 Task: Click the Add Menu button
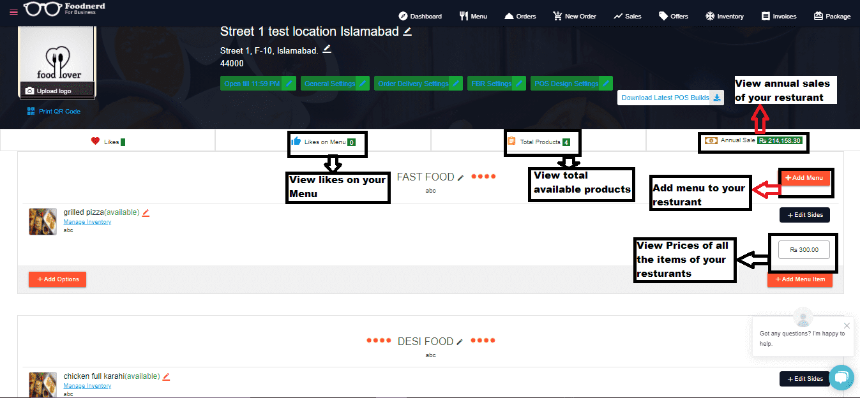pyautogui.click(x=804, y=178)
